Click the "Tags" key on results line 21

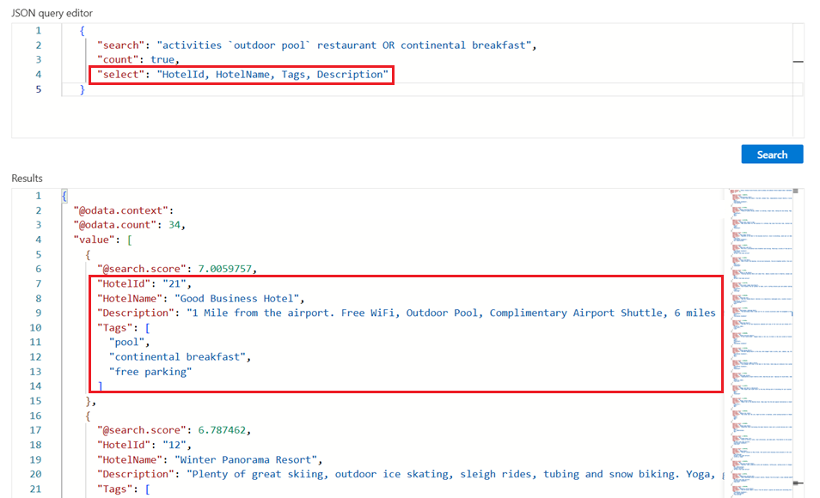[x=114, y=489]
